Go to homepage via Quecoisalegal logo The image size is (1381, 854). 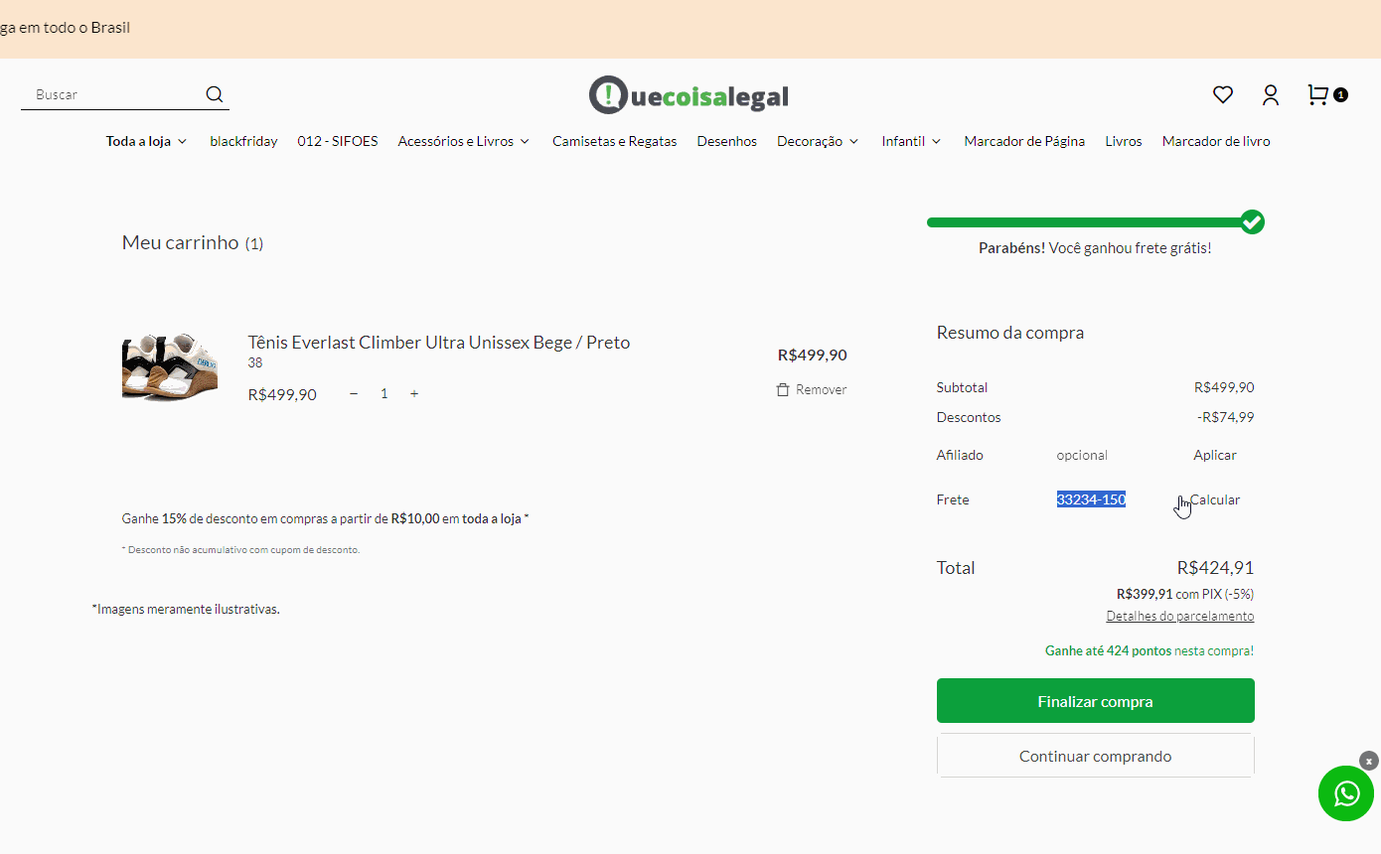[689, 95]
